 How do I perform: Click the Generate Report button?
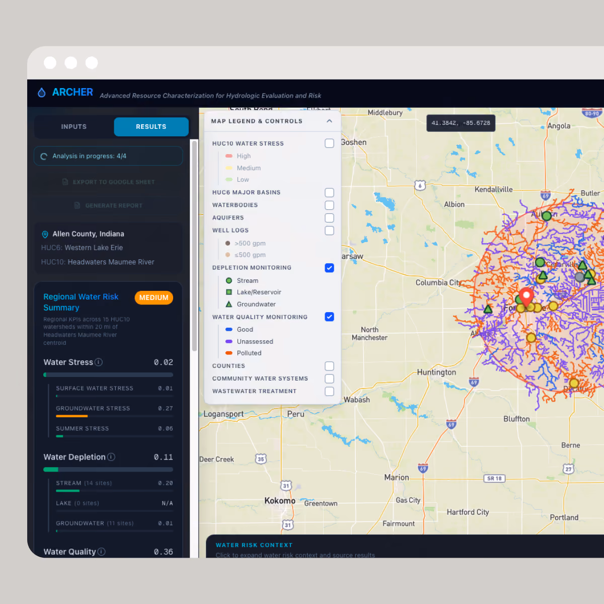(108, 205)
